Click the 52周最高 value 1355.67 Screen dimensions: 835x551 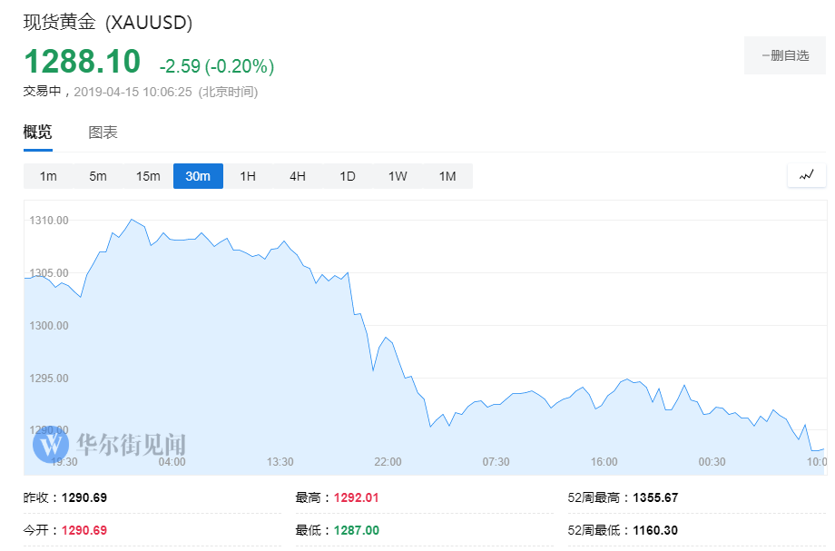pos(657,497)
